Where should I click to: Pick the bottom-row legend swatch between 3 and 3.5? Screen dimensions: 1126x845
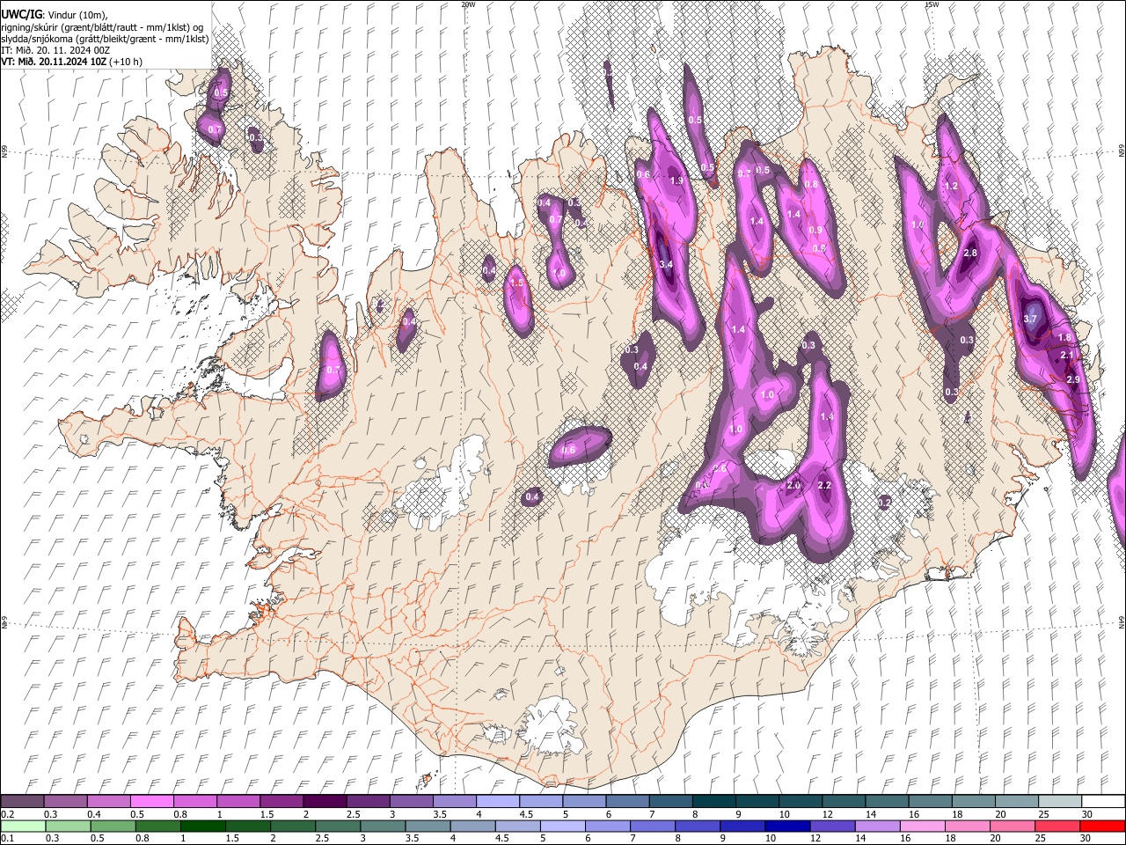(382, 826)
